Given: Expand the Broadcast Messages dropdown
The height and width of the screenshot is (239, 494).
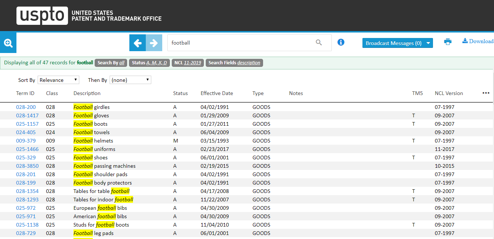Looking at the screenshot, I should (x=397, y=43).
